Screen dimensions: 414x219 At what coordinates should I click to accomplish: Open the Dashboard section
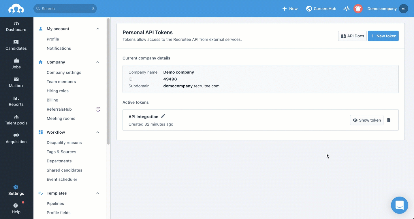pos(16,26)
